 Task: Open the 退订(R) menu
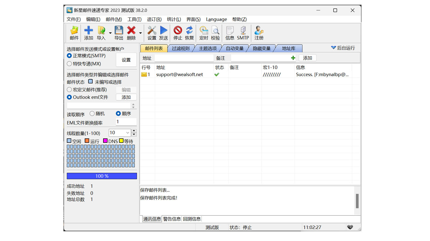coord(154,19)
